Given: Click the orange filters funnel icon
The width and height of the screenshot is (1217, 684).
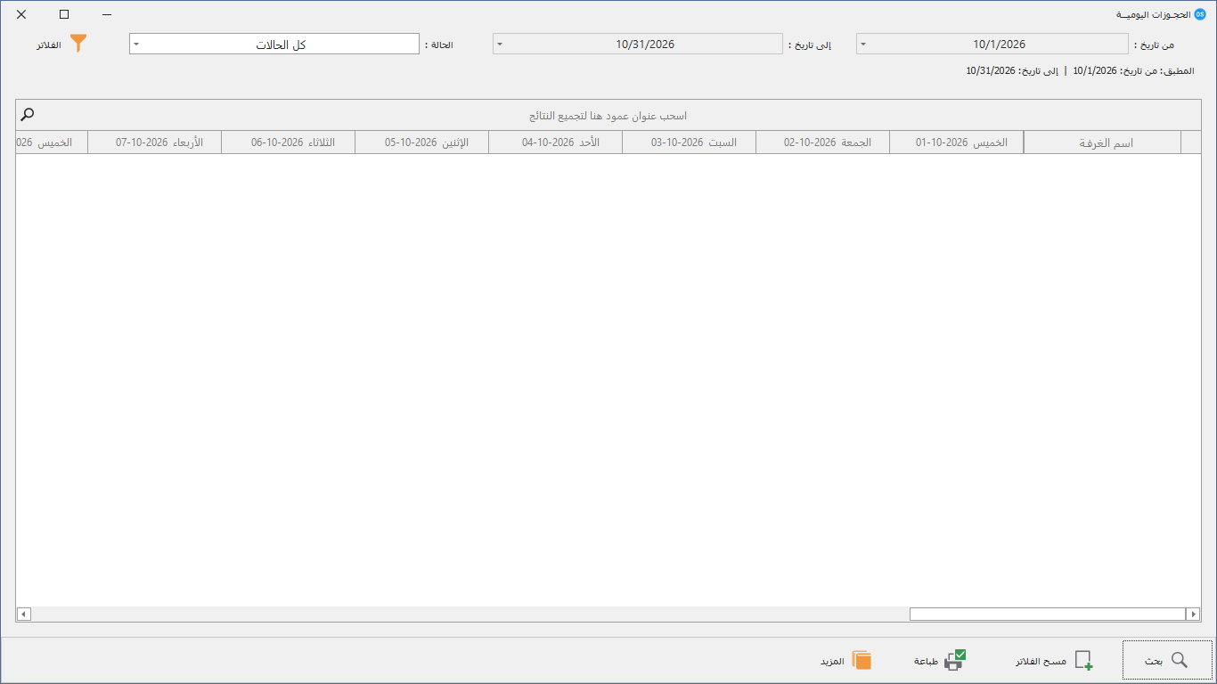Looking at the screenshot, I should [x=78, y=44].
